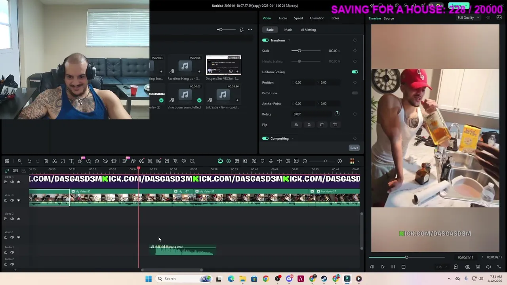Toggle the Compositing switch
The image size is (507, 285).
[x=265, y=139]
